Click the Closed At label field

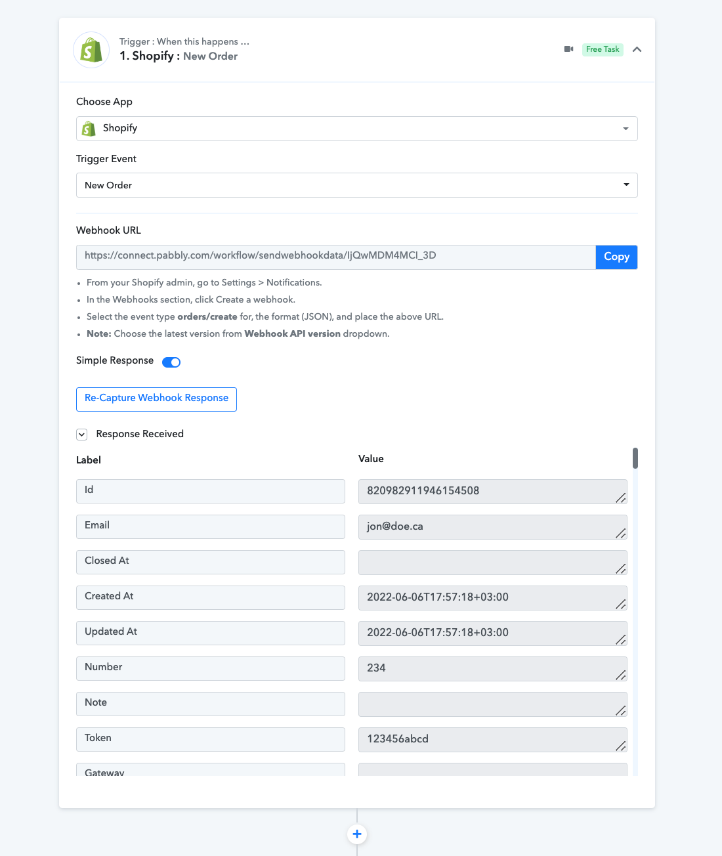211,562
